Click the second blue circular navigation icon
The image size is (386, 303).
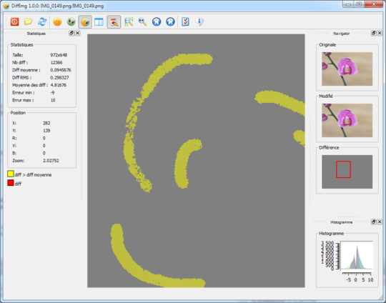(170, 22)
